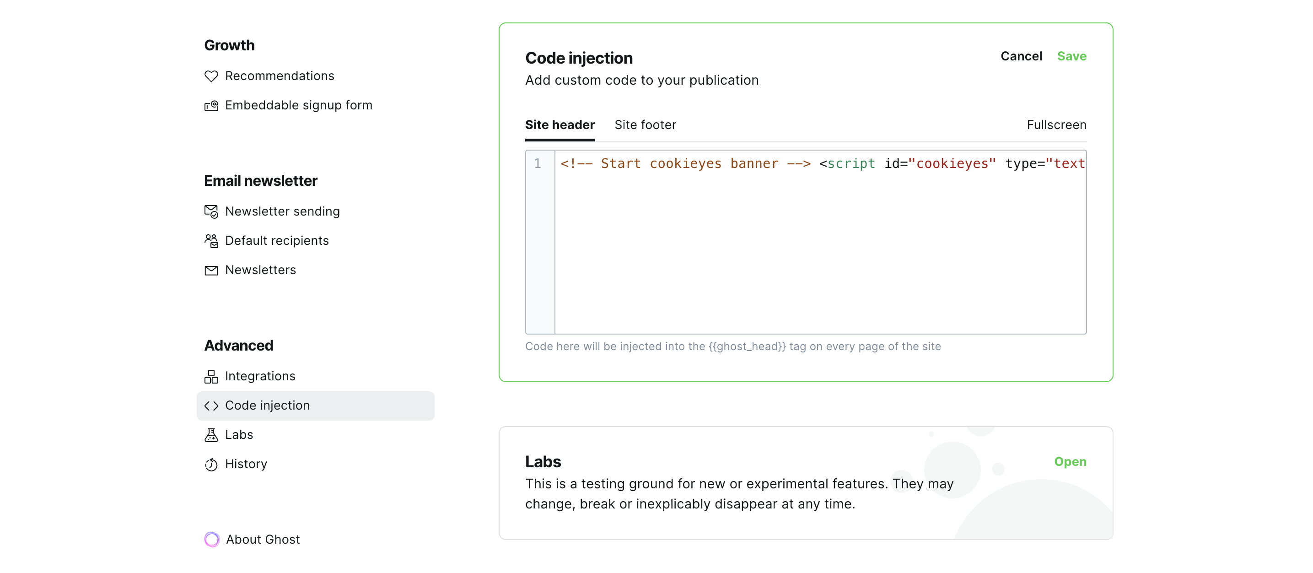1313x573 pixels.
Task: Click the Embeddable signup form icon
Action: pyautogui.click(x=211, y=106)
